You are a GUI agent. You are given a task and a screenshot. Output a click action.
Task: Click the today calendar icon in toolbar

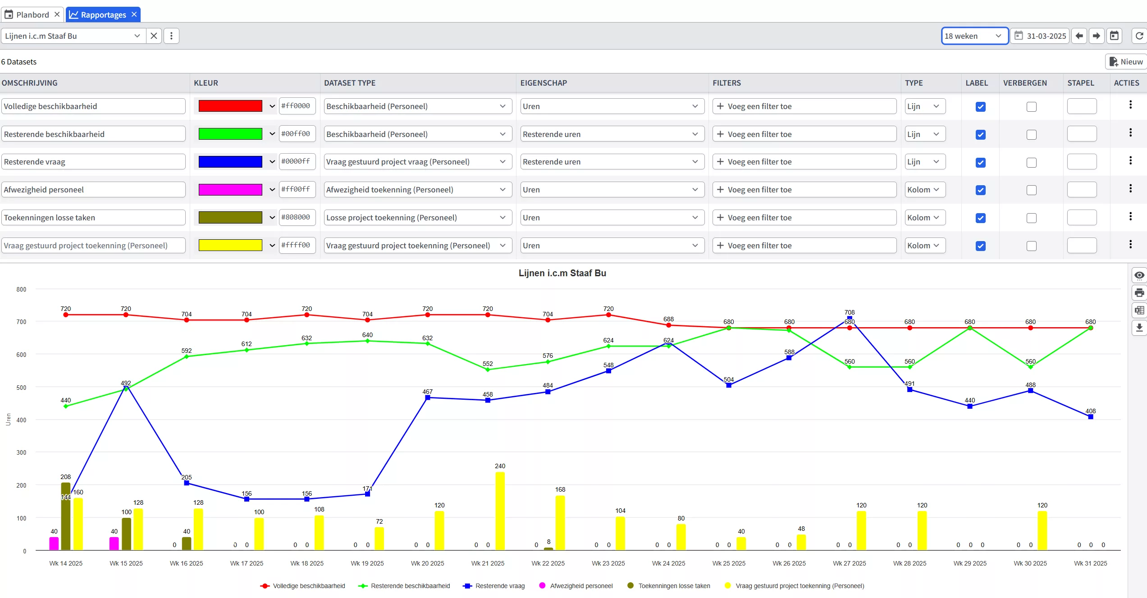[x=1115, y=36]
